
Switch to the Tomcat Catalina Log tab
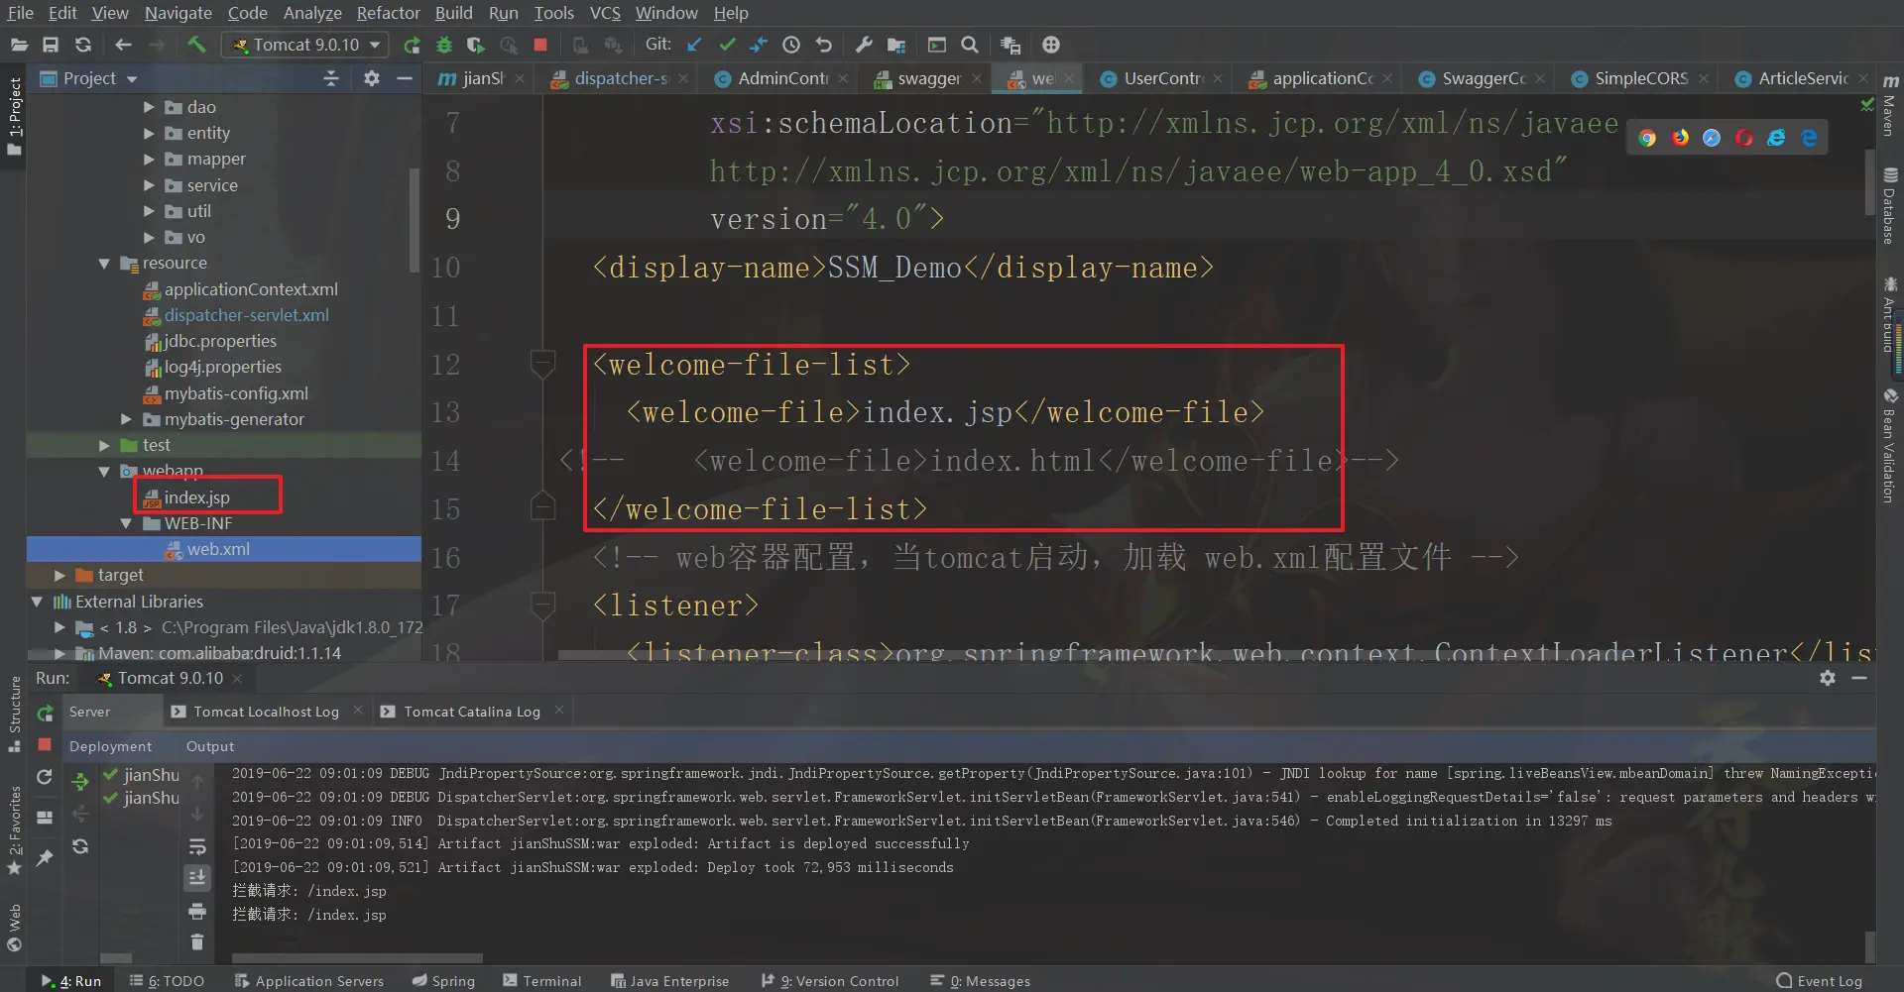[x=472, y=712]
